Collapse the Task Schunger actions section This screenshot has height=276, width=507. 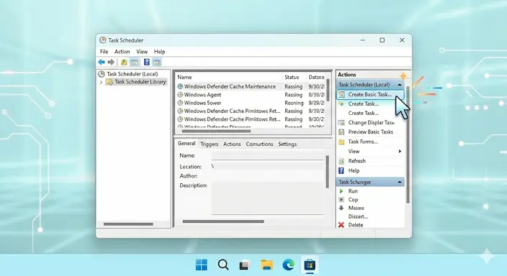400,182
